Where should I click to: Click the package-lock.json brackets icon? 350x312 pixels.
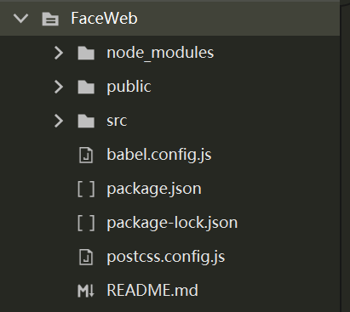86,223
